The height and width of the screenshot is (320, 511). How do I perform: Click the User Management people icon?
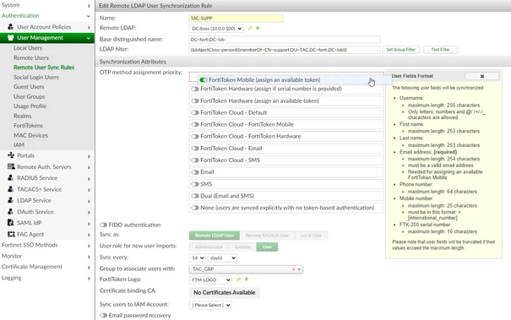[x=10, y=37]
